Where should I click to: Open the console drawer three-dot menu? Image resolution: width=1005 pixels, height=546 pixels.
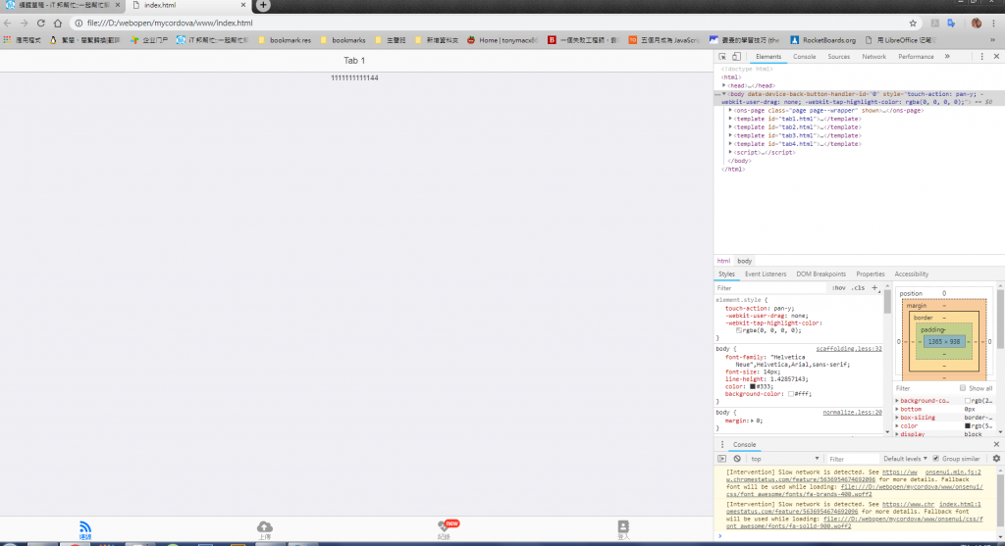click(722, 444)
